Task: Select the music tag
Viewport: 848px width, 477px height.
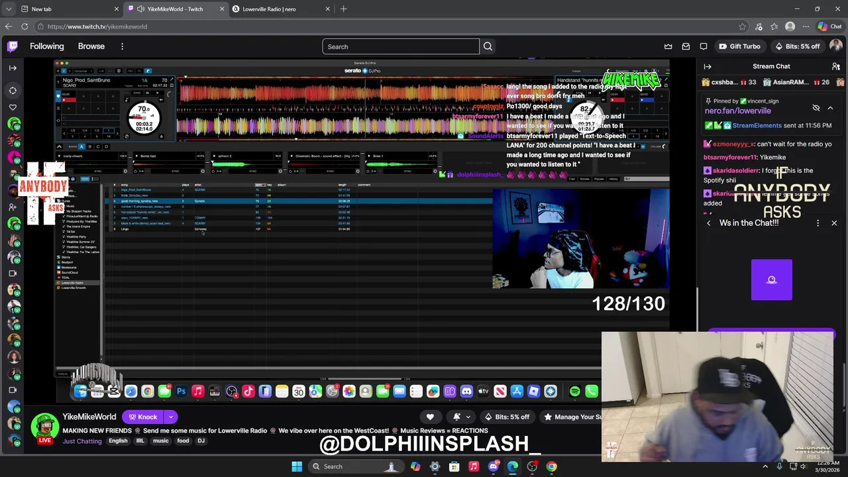Action: click(x=161, y=441)
